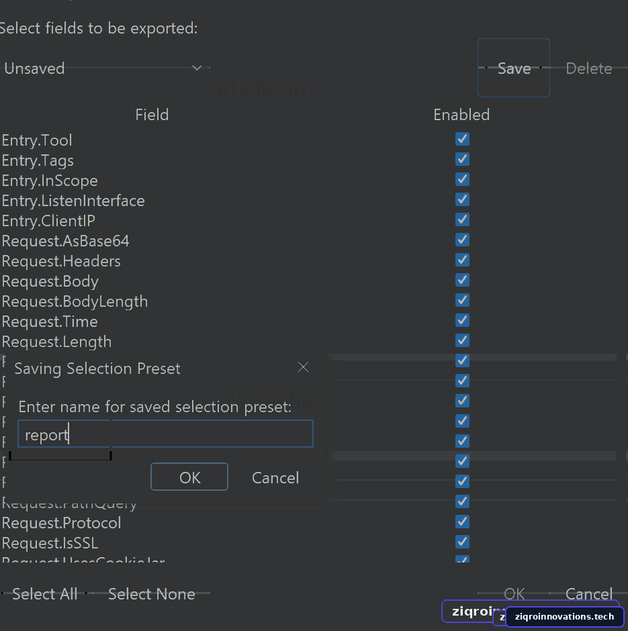Uncheck the Request.Headers checkbox
The image size is (628, 631).
click(x=462, y=260)
